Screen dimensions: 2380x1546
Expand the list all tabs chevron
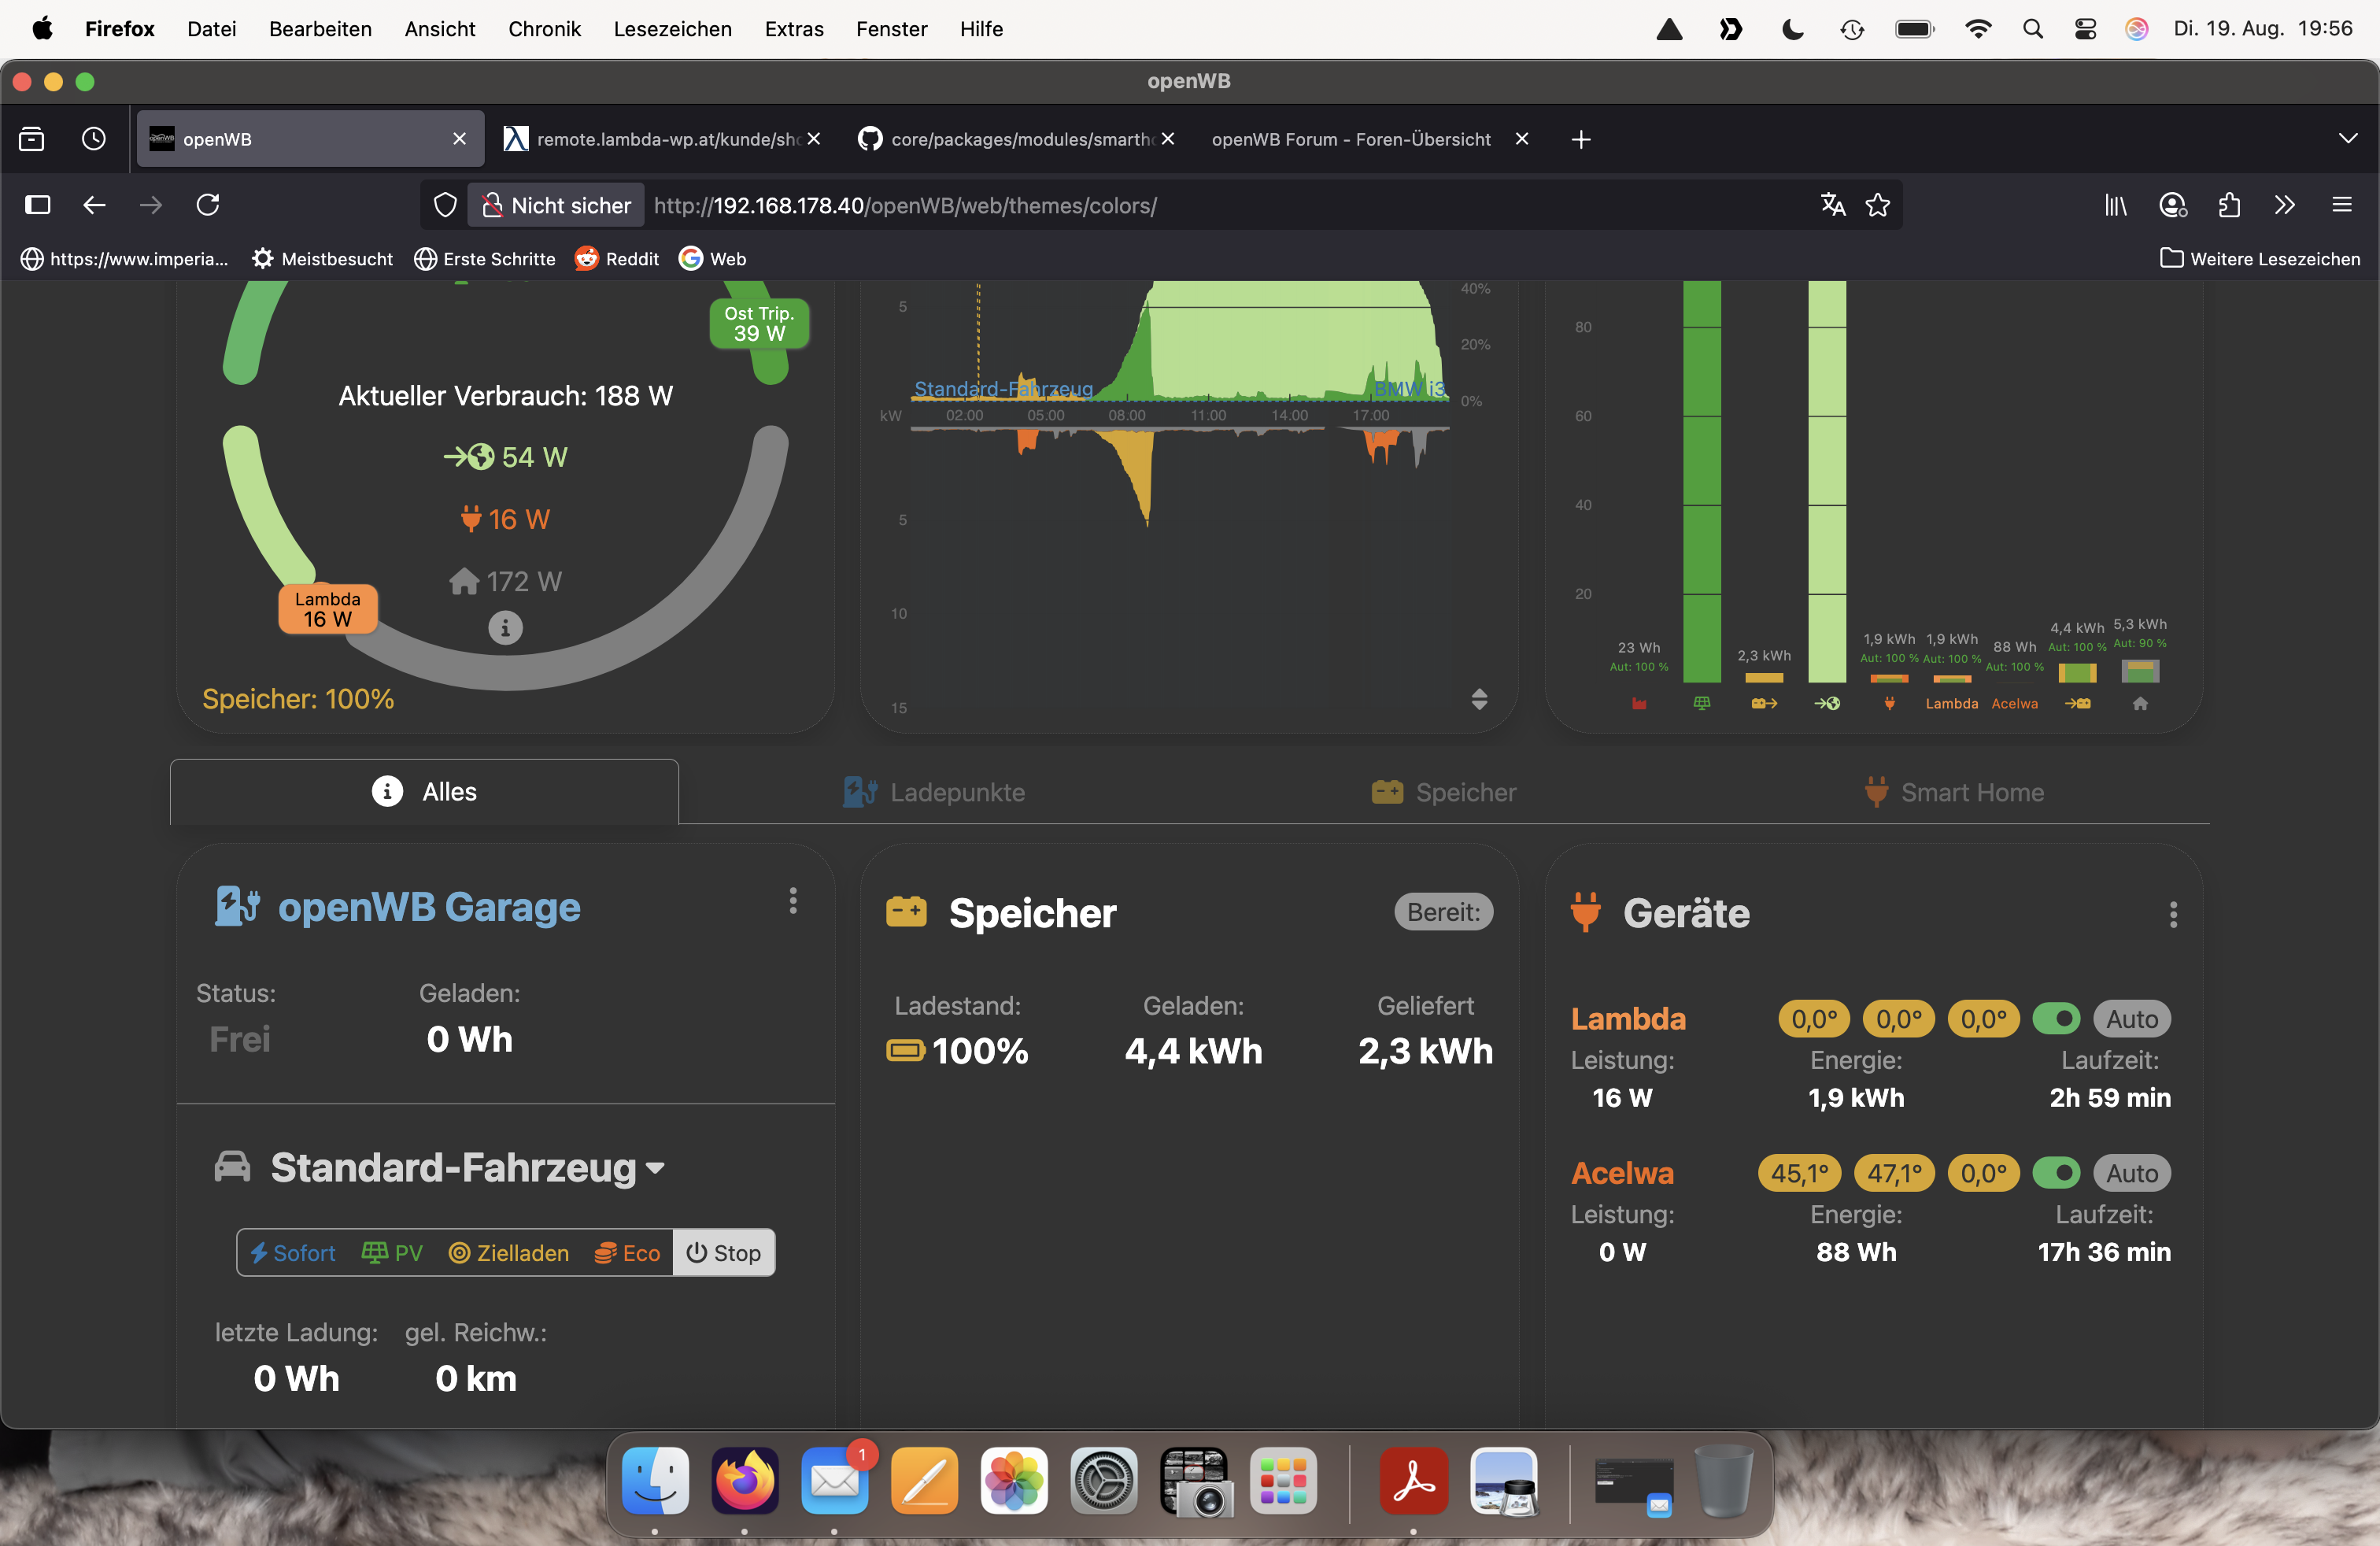(2347, 139)
